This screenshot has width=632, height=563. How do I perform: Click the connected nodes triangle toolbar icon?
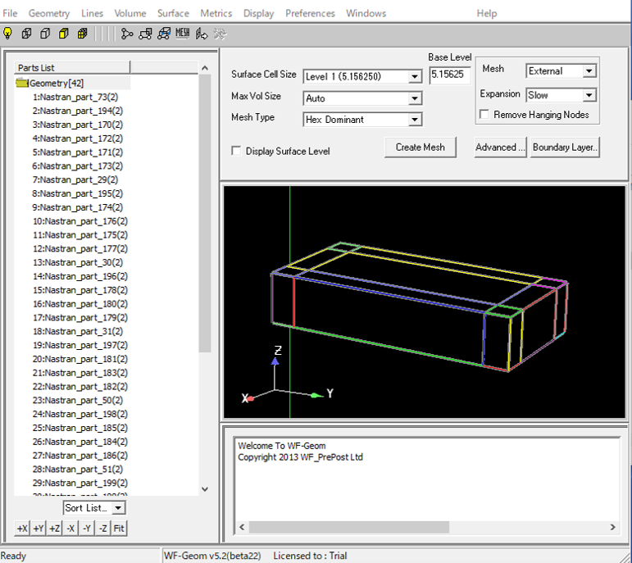pos(127,34)
